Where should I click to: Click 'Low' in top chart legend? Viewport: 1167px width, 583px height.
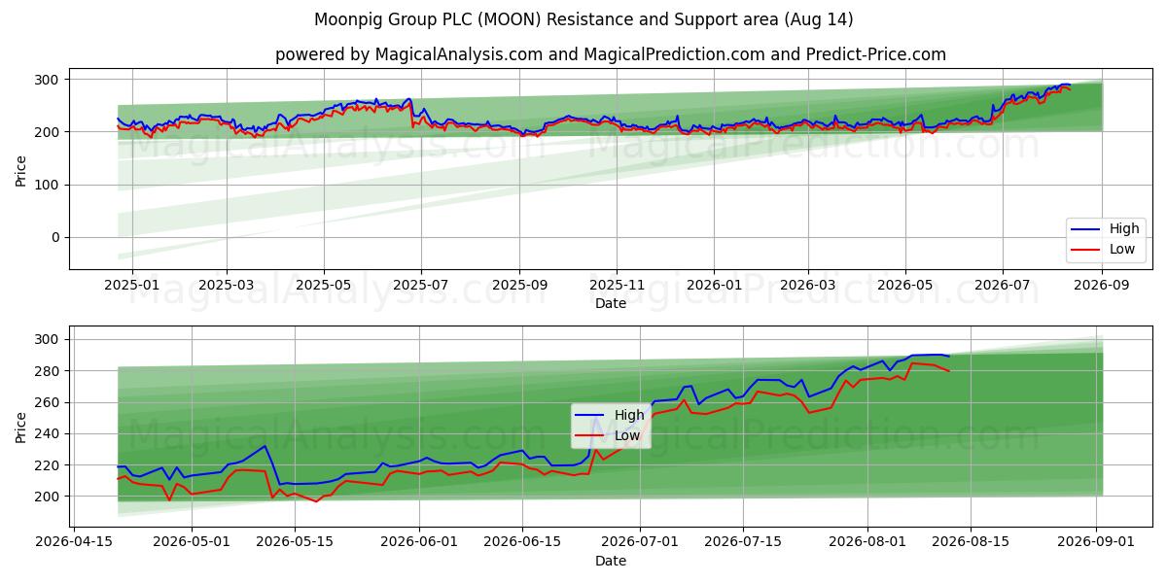point(1122,249)
